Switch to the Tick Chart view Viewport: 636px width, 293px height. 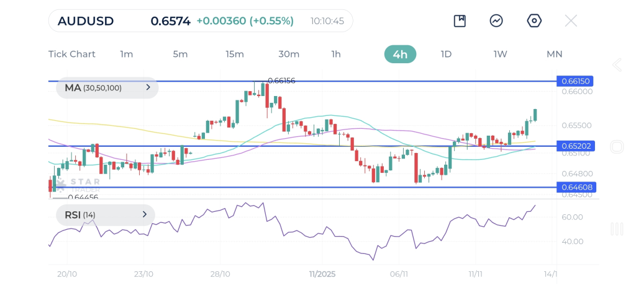click(72, 54)
